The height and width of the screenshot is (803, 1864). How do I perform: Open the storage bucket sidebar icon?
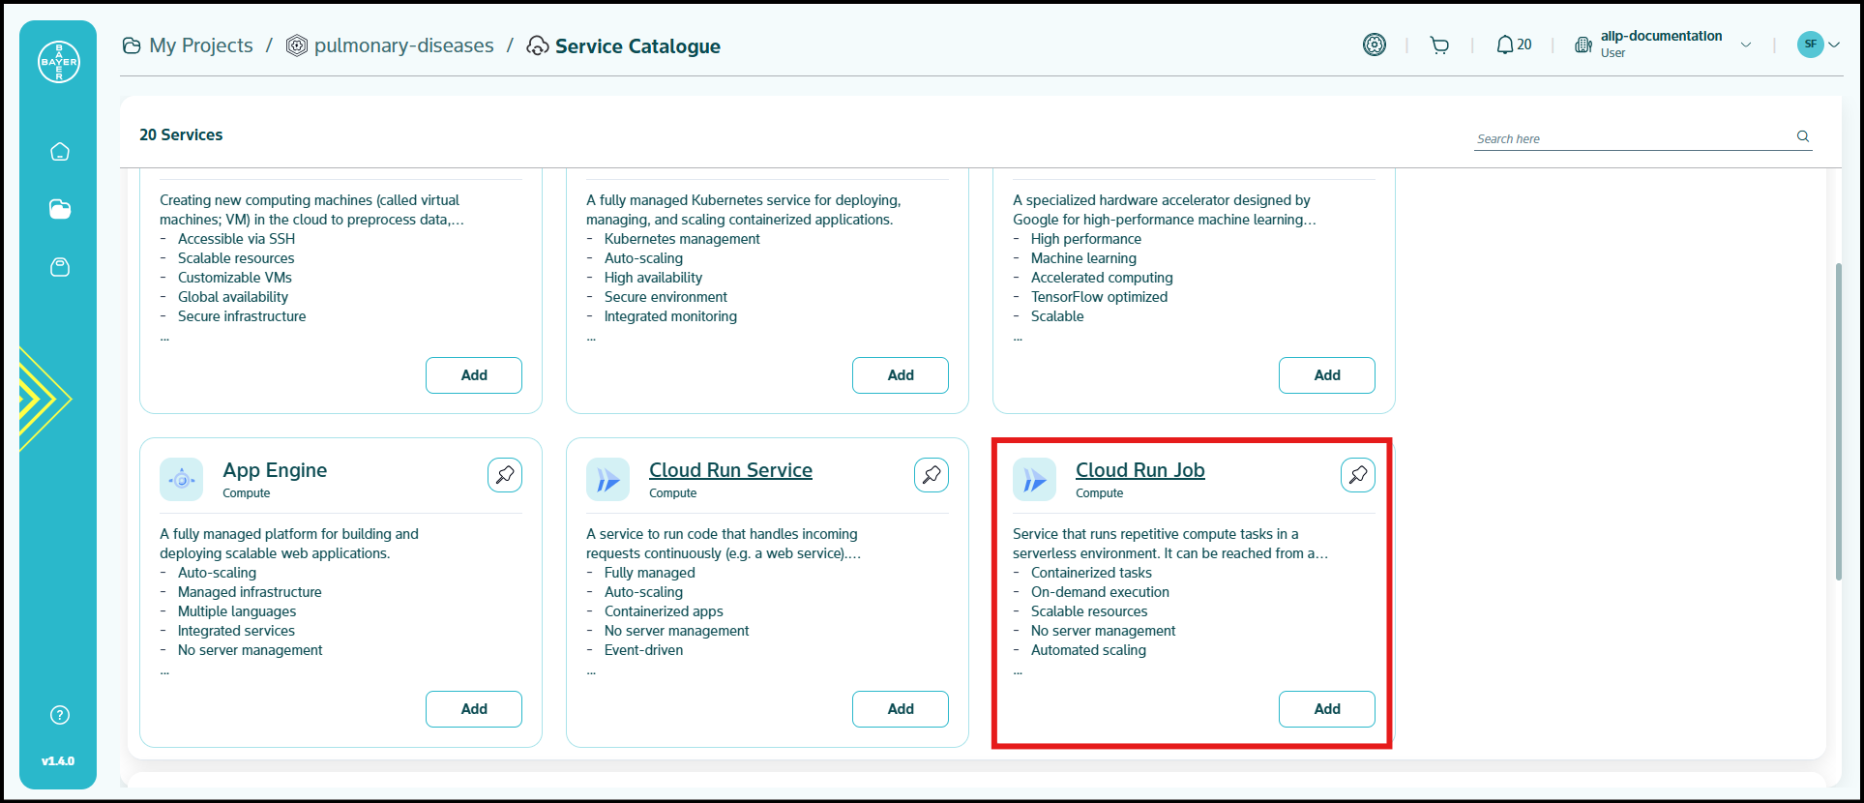coord(60,267)
